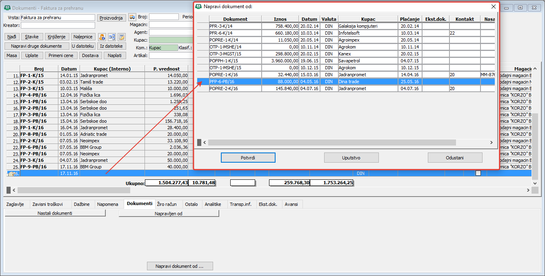Click Napravi druge dokumente button
The height and width of the screenshot is (276, 545).
coord(37,46)
